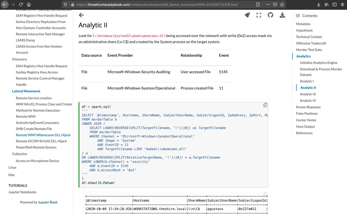The height and width of the screenshot is (215, 347).
Task: Click the Powered by Jupyter Book link
Action: click(x=47, y=202)
